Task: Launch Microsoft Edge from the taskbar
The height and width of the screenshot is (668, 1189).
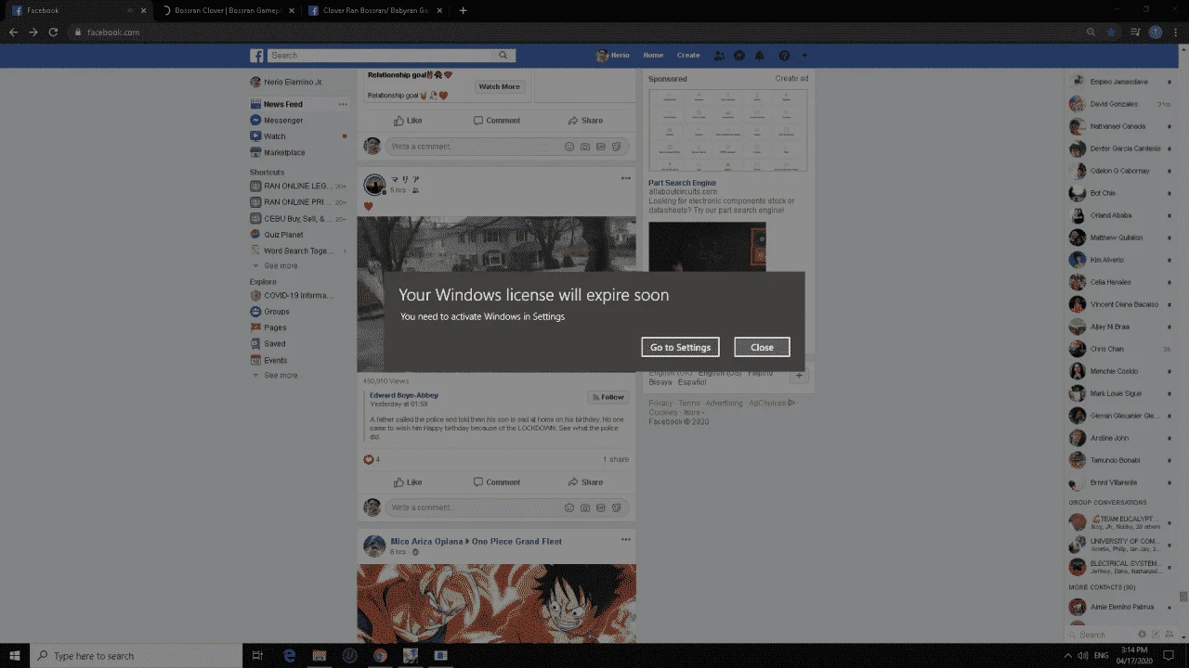Action: (289, 655)
